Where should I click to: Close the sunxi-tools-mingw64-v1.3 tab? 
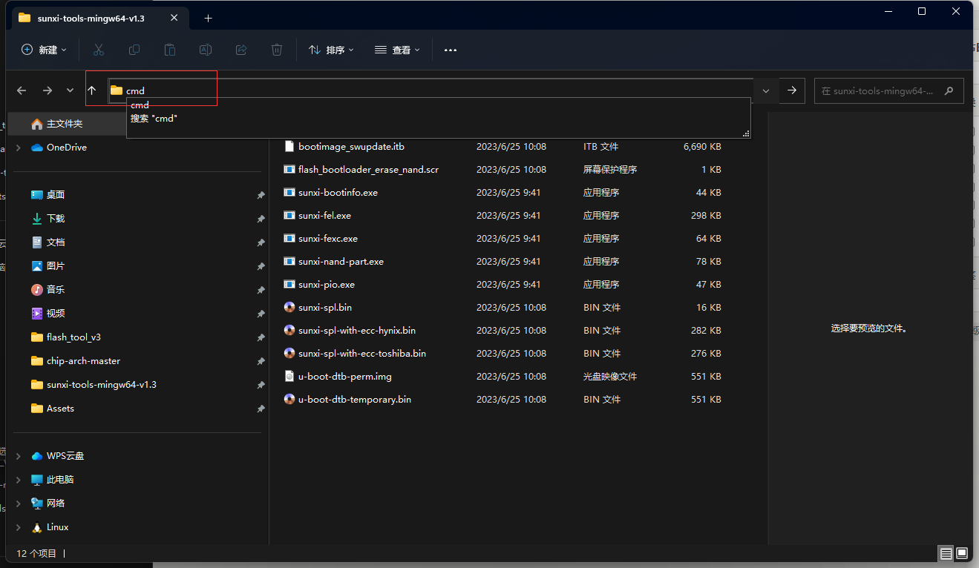(175, 18)
